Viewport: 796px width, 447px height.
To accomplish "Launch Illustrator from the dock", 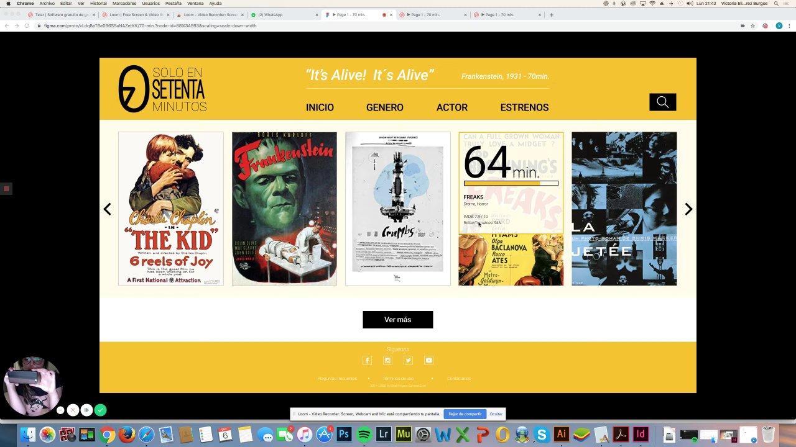I will click(x=561, y=435).
